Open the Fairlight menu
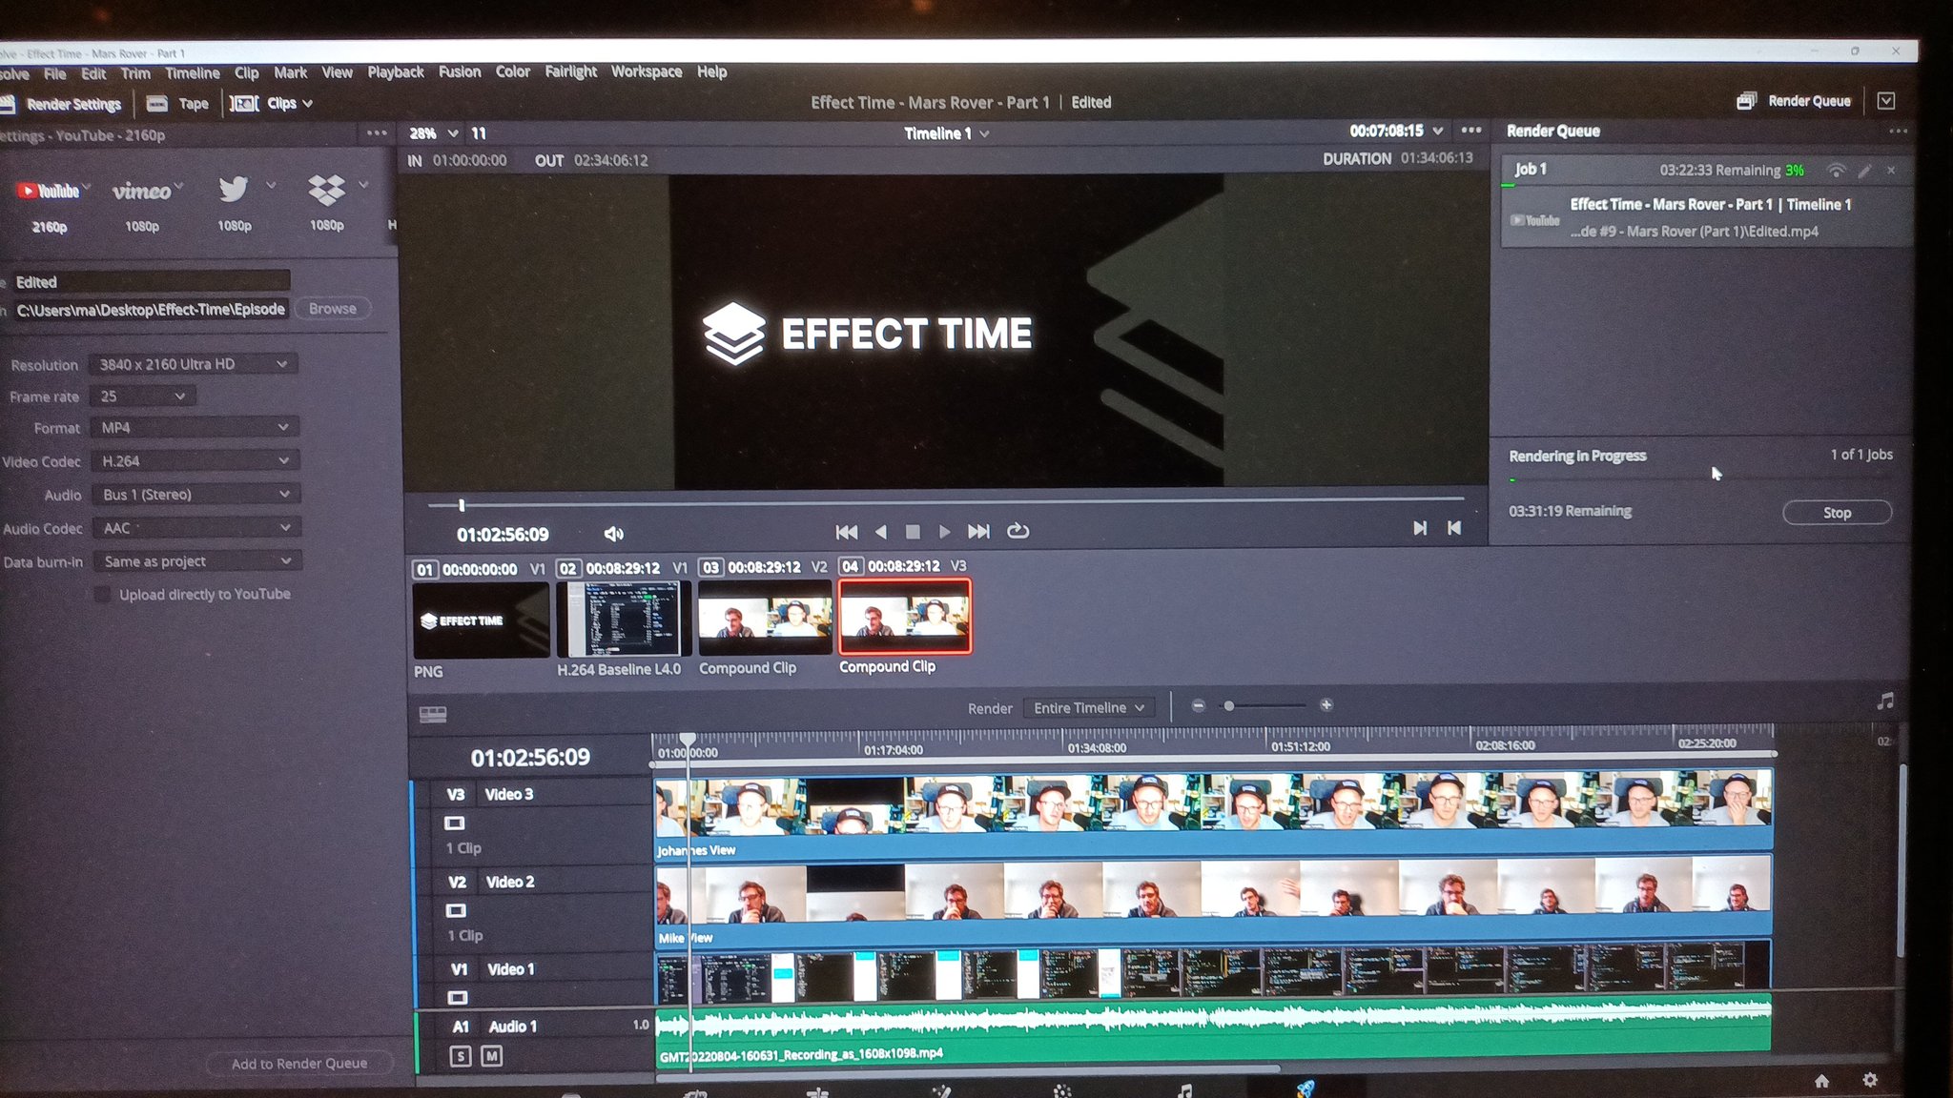Screen dimensions: 1953x1098 pos(569,71)
